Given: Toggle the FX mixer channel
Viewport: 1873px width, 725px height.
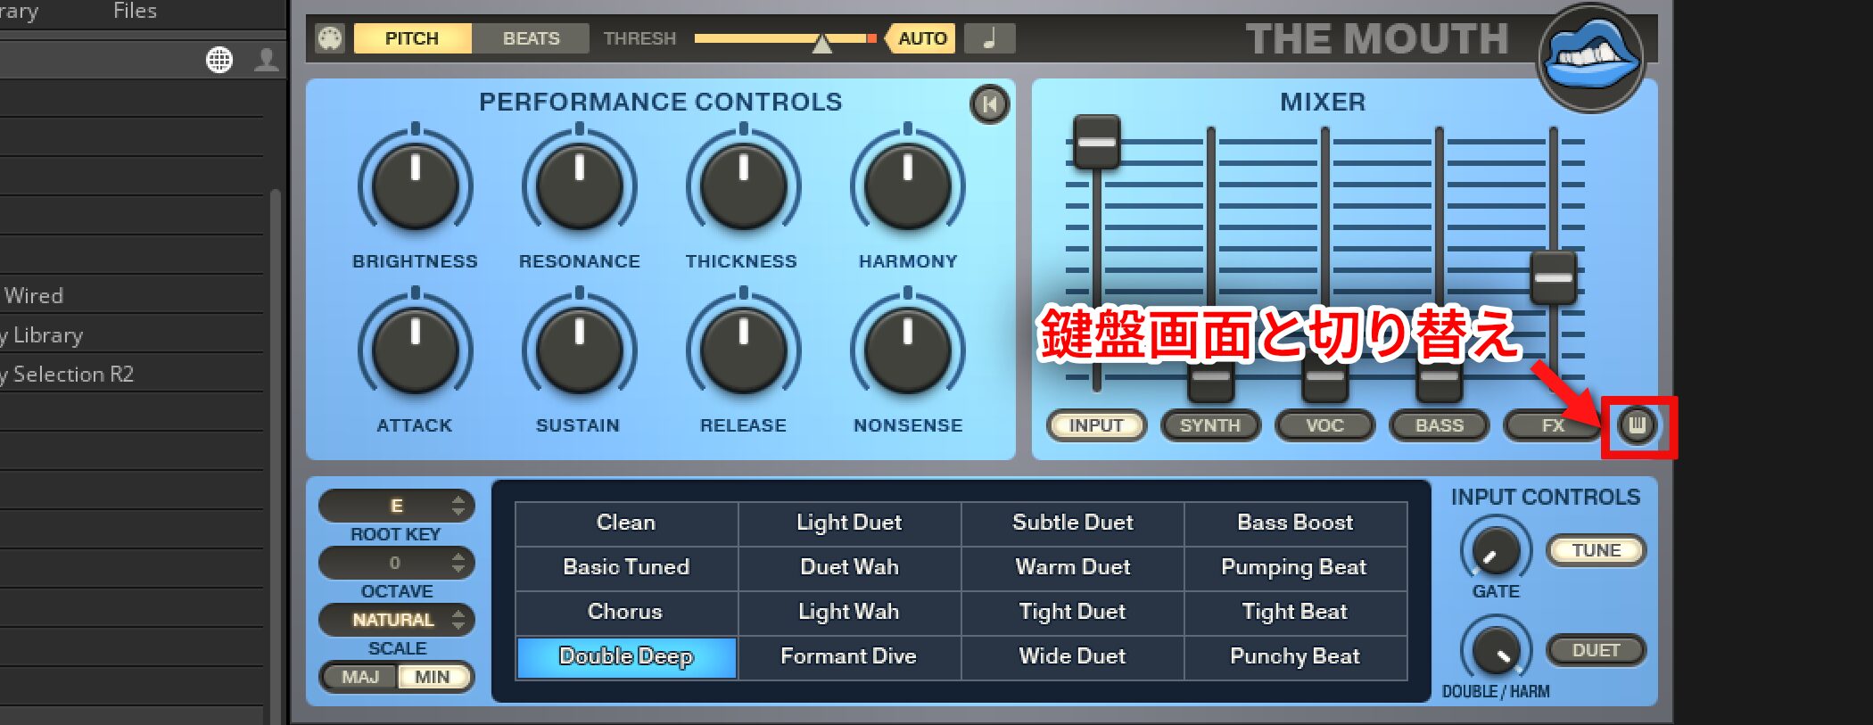Looking at the screenshot, I should 1553,425.
